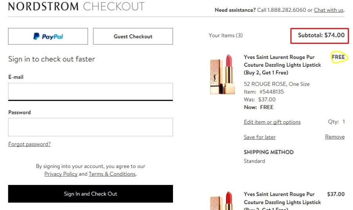The height and width of the screenshot is (210, 353).
Task: Focus the E-mail input field
Action: [91, 91]
